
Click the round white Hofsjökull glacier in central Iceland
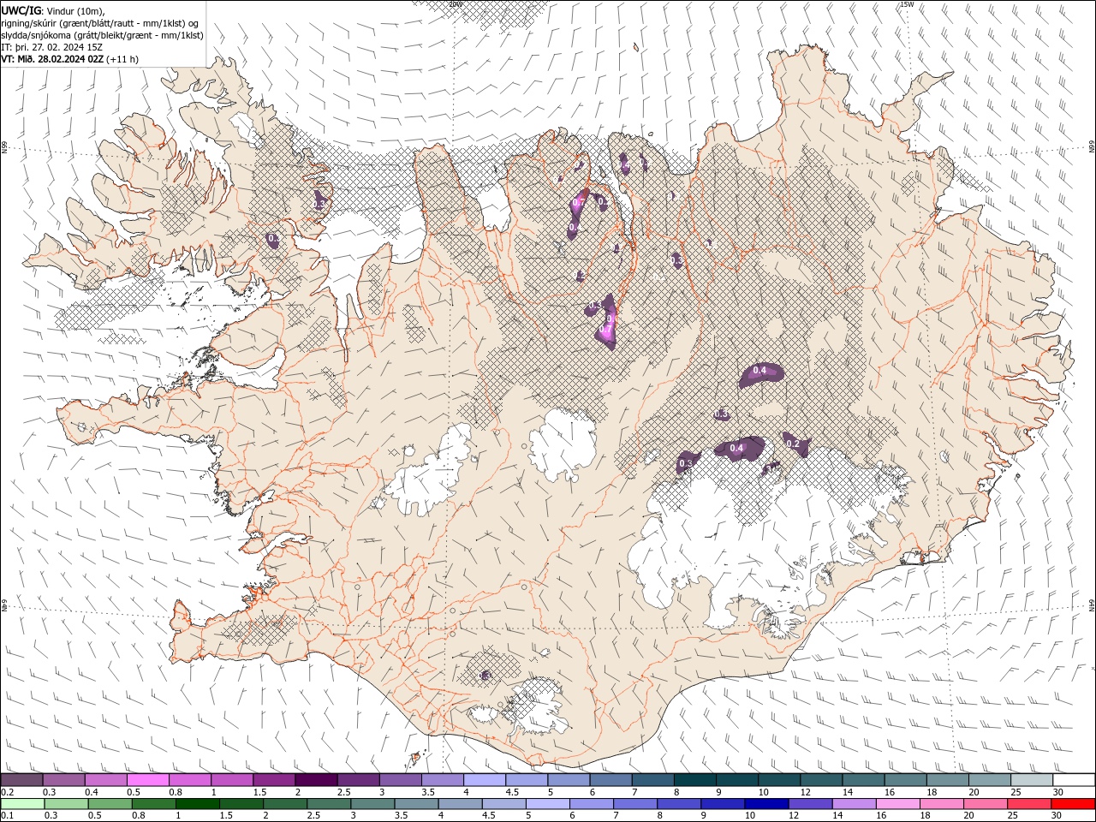(x=563, y=444)
